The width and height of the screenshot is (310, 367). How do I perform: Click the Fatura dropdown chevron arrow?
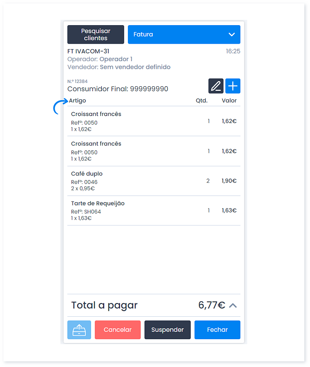pos(232,34)
